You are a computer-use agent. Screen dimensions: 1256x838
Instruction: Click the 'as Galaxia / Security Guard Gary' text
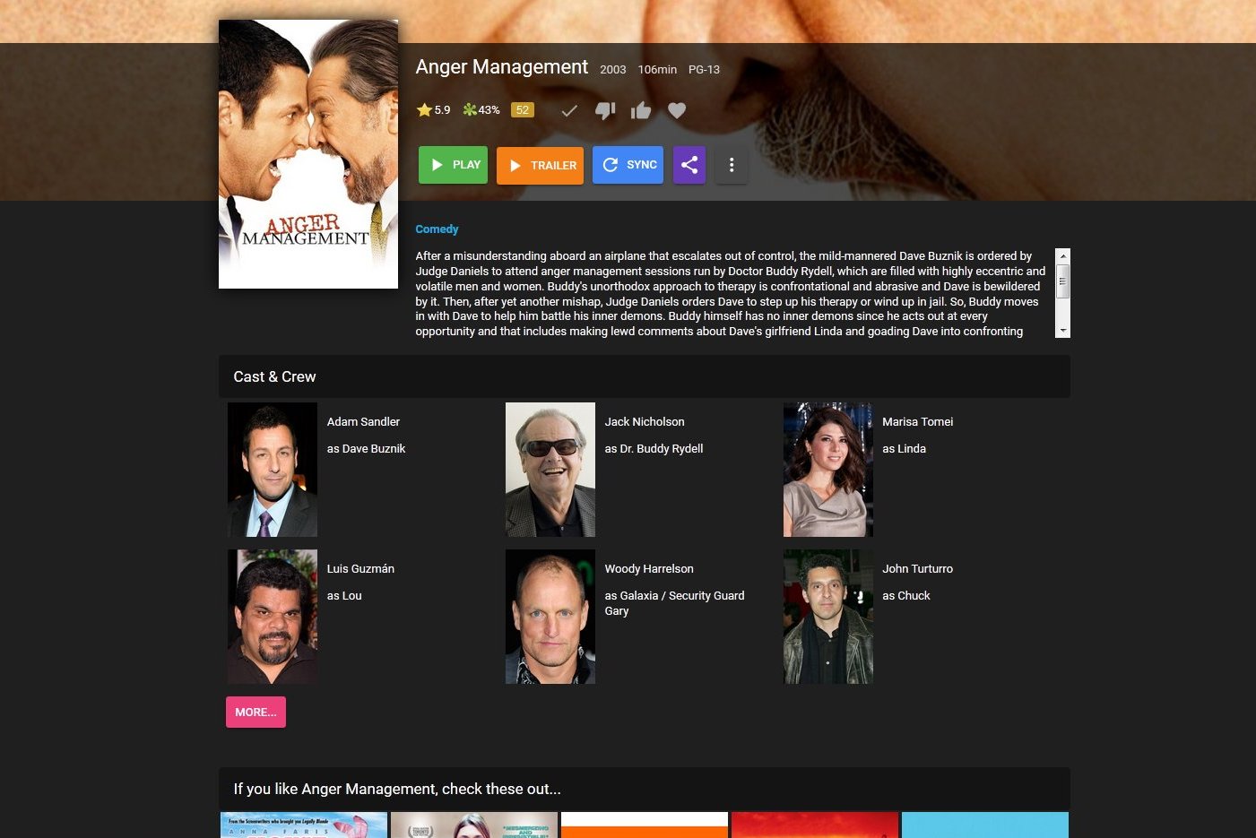click(x=674, y=603)
